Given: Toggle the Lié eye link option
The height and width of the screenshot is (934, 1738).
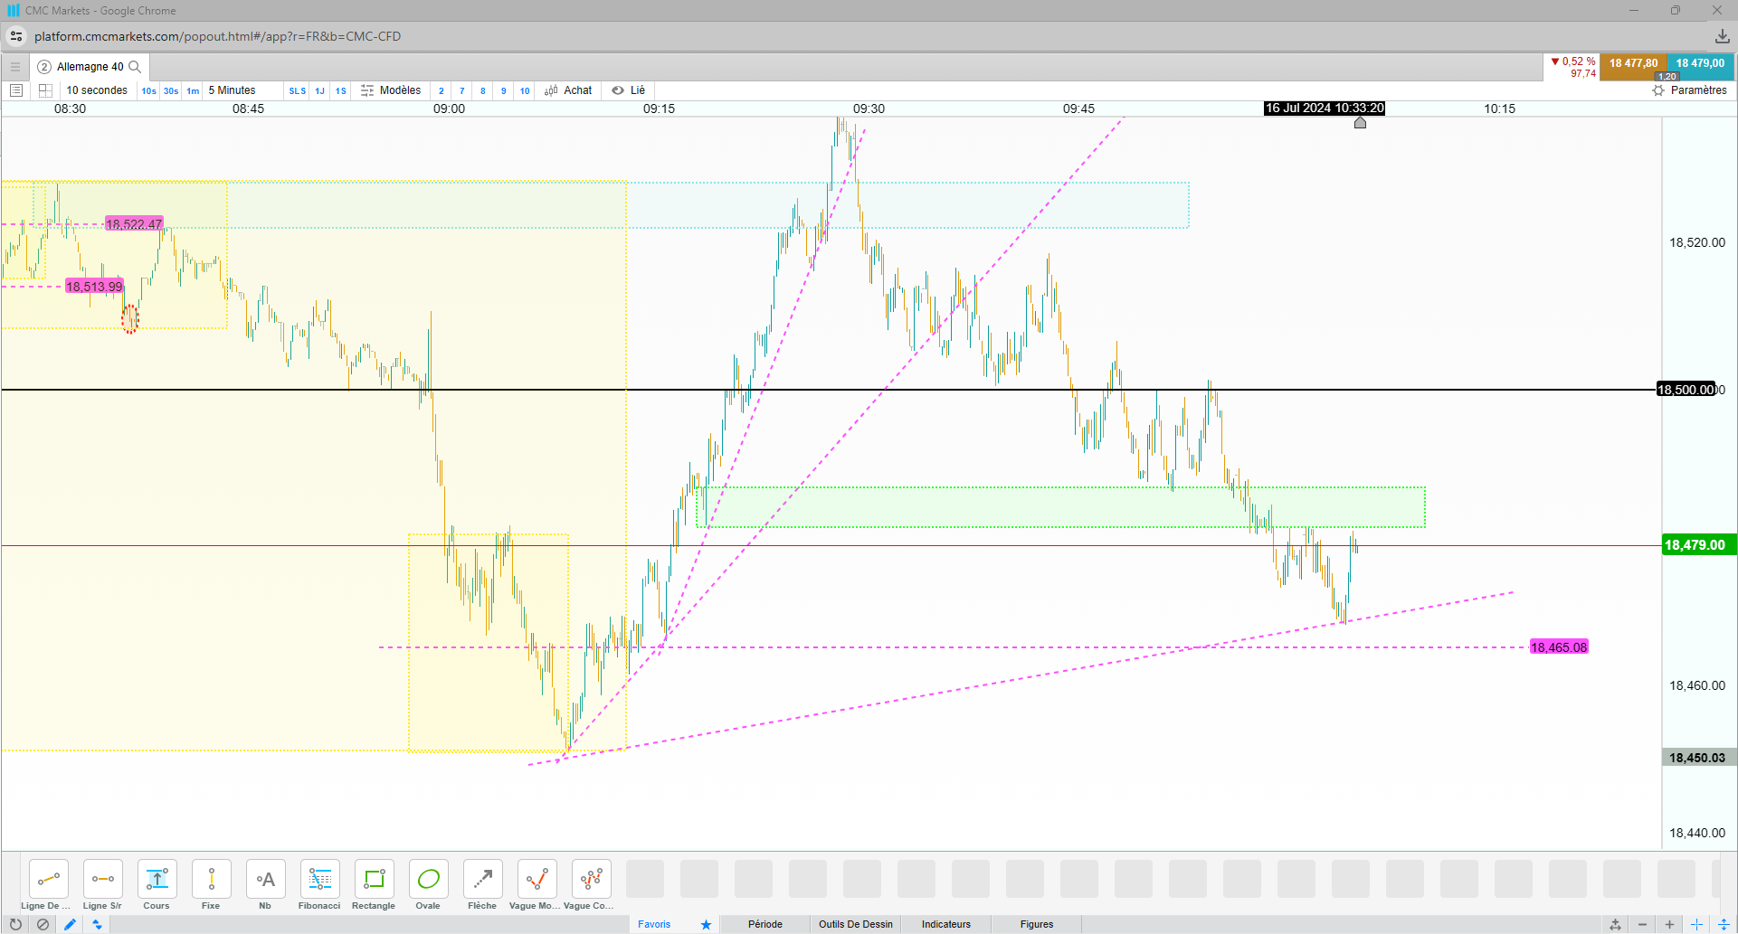Looking at the screenshot, I should [629, 90].
